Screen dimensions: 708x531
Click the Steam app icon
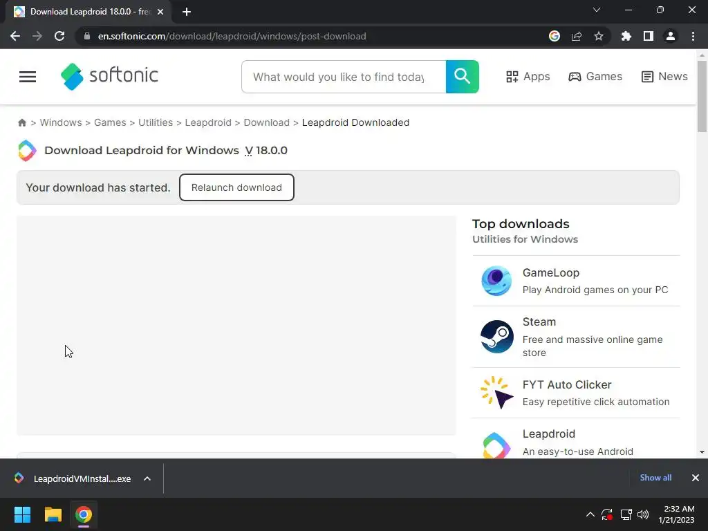click(496, 337)
